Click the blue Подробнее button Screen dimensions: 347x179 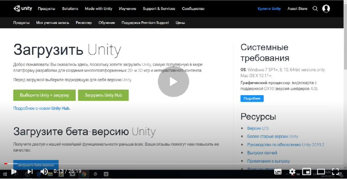point(252,99)
